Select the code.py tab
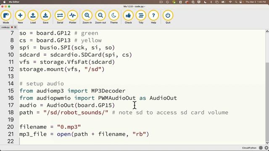This screenshot has height=151, width=269. 5,27
